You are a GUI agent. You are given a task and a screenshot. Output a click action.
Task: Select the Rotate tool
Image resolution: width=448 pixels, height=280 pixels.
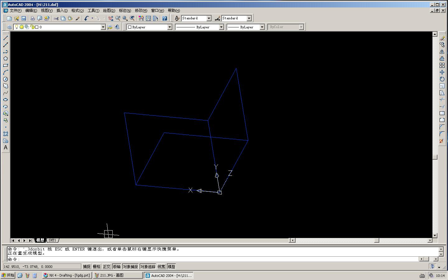(442, 79)
